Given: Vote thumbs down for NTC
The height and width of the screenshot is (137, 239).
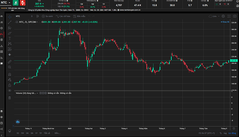Looking at the screenshot, I should click(x=225, y=4).
